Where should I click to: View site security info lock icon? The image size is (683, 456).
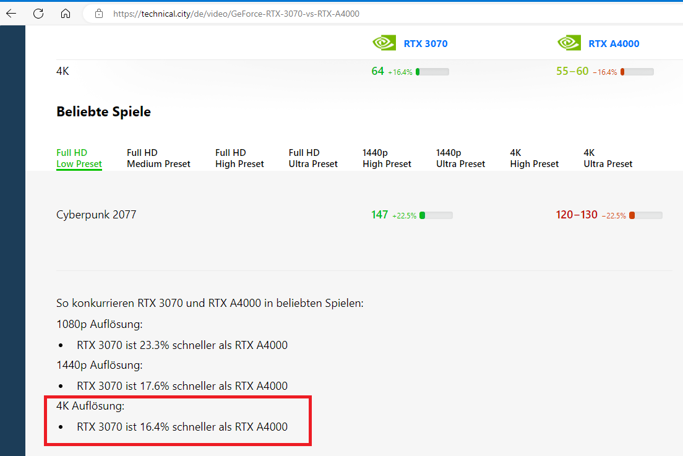99,14
